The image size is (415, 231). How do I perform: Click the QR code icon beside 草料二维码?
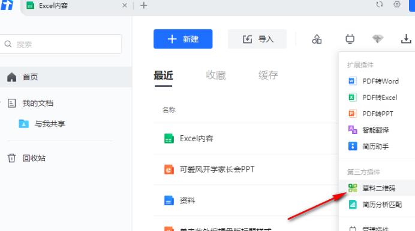tap(353, 188)
